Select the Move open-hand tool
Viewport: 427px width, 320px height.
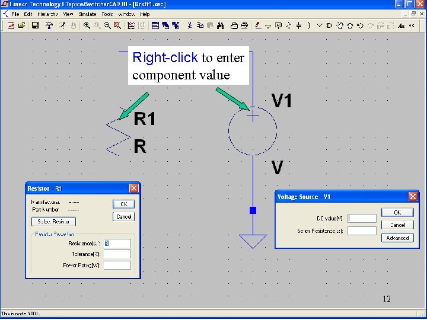click(340, 25)
